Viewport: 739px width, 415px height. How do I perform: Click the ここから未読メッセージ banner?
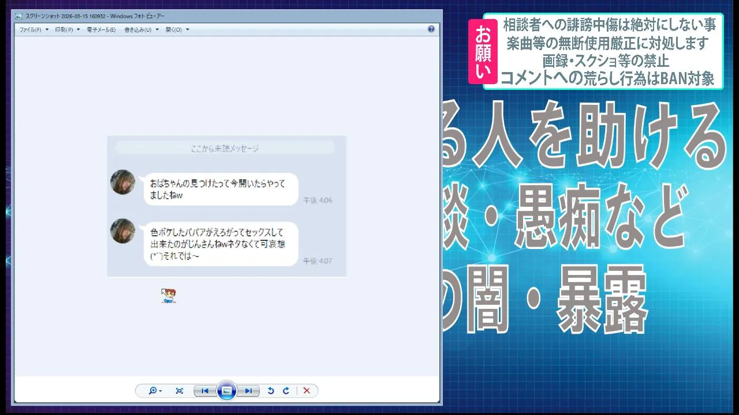[225, 148]
